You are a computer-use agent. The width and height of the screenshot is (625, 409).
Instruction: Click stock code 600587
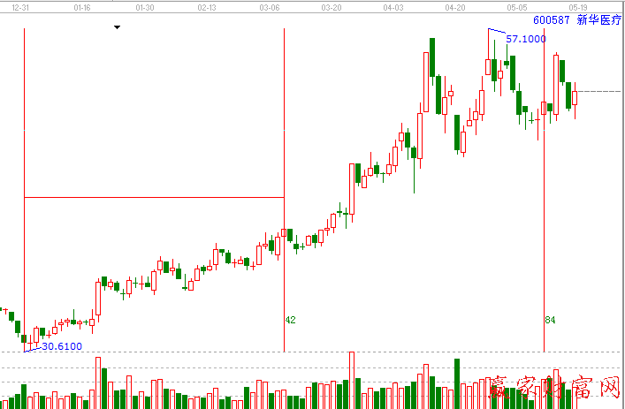551,18
